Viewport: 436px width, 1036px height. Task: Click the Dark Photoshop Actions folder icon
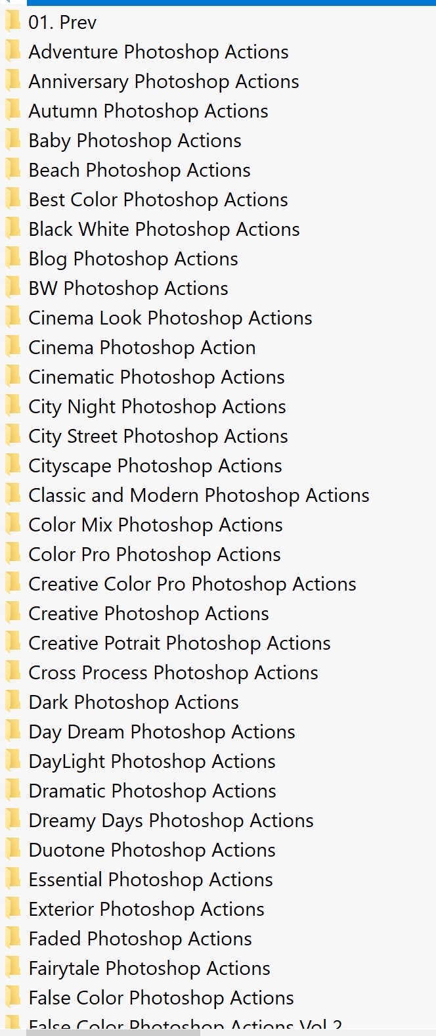click(12, 702)
